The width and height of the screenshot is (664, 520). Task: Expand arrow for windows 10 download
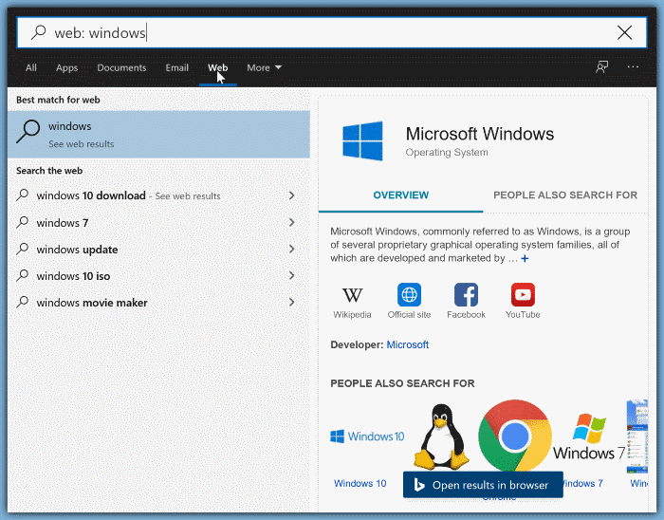pyautogui.click(x=292, y=195)
